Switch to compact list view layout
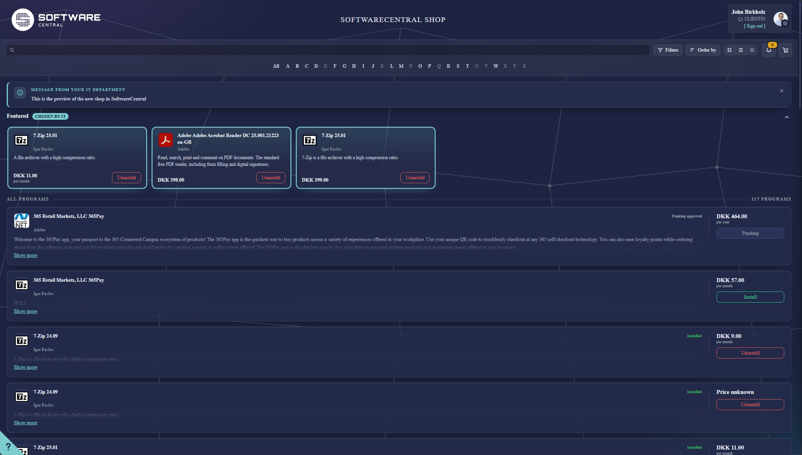Screen dimensions: 802x455 [x=752, y=50]
